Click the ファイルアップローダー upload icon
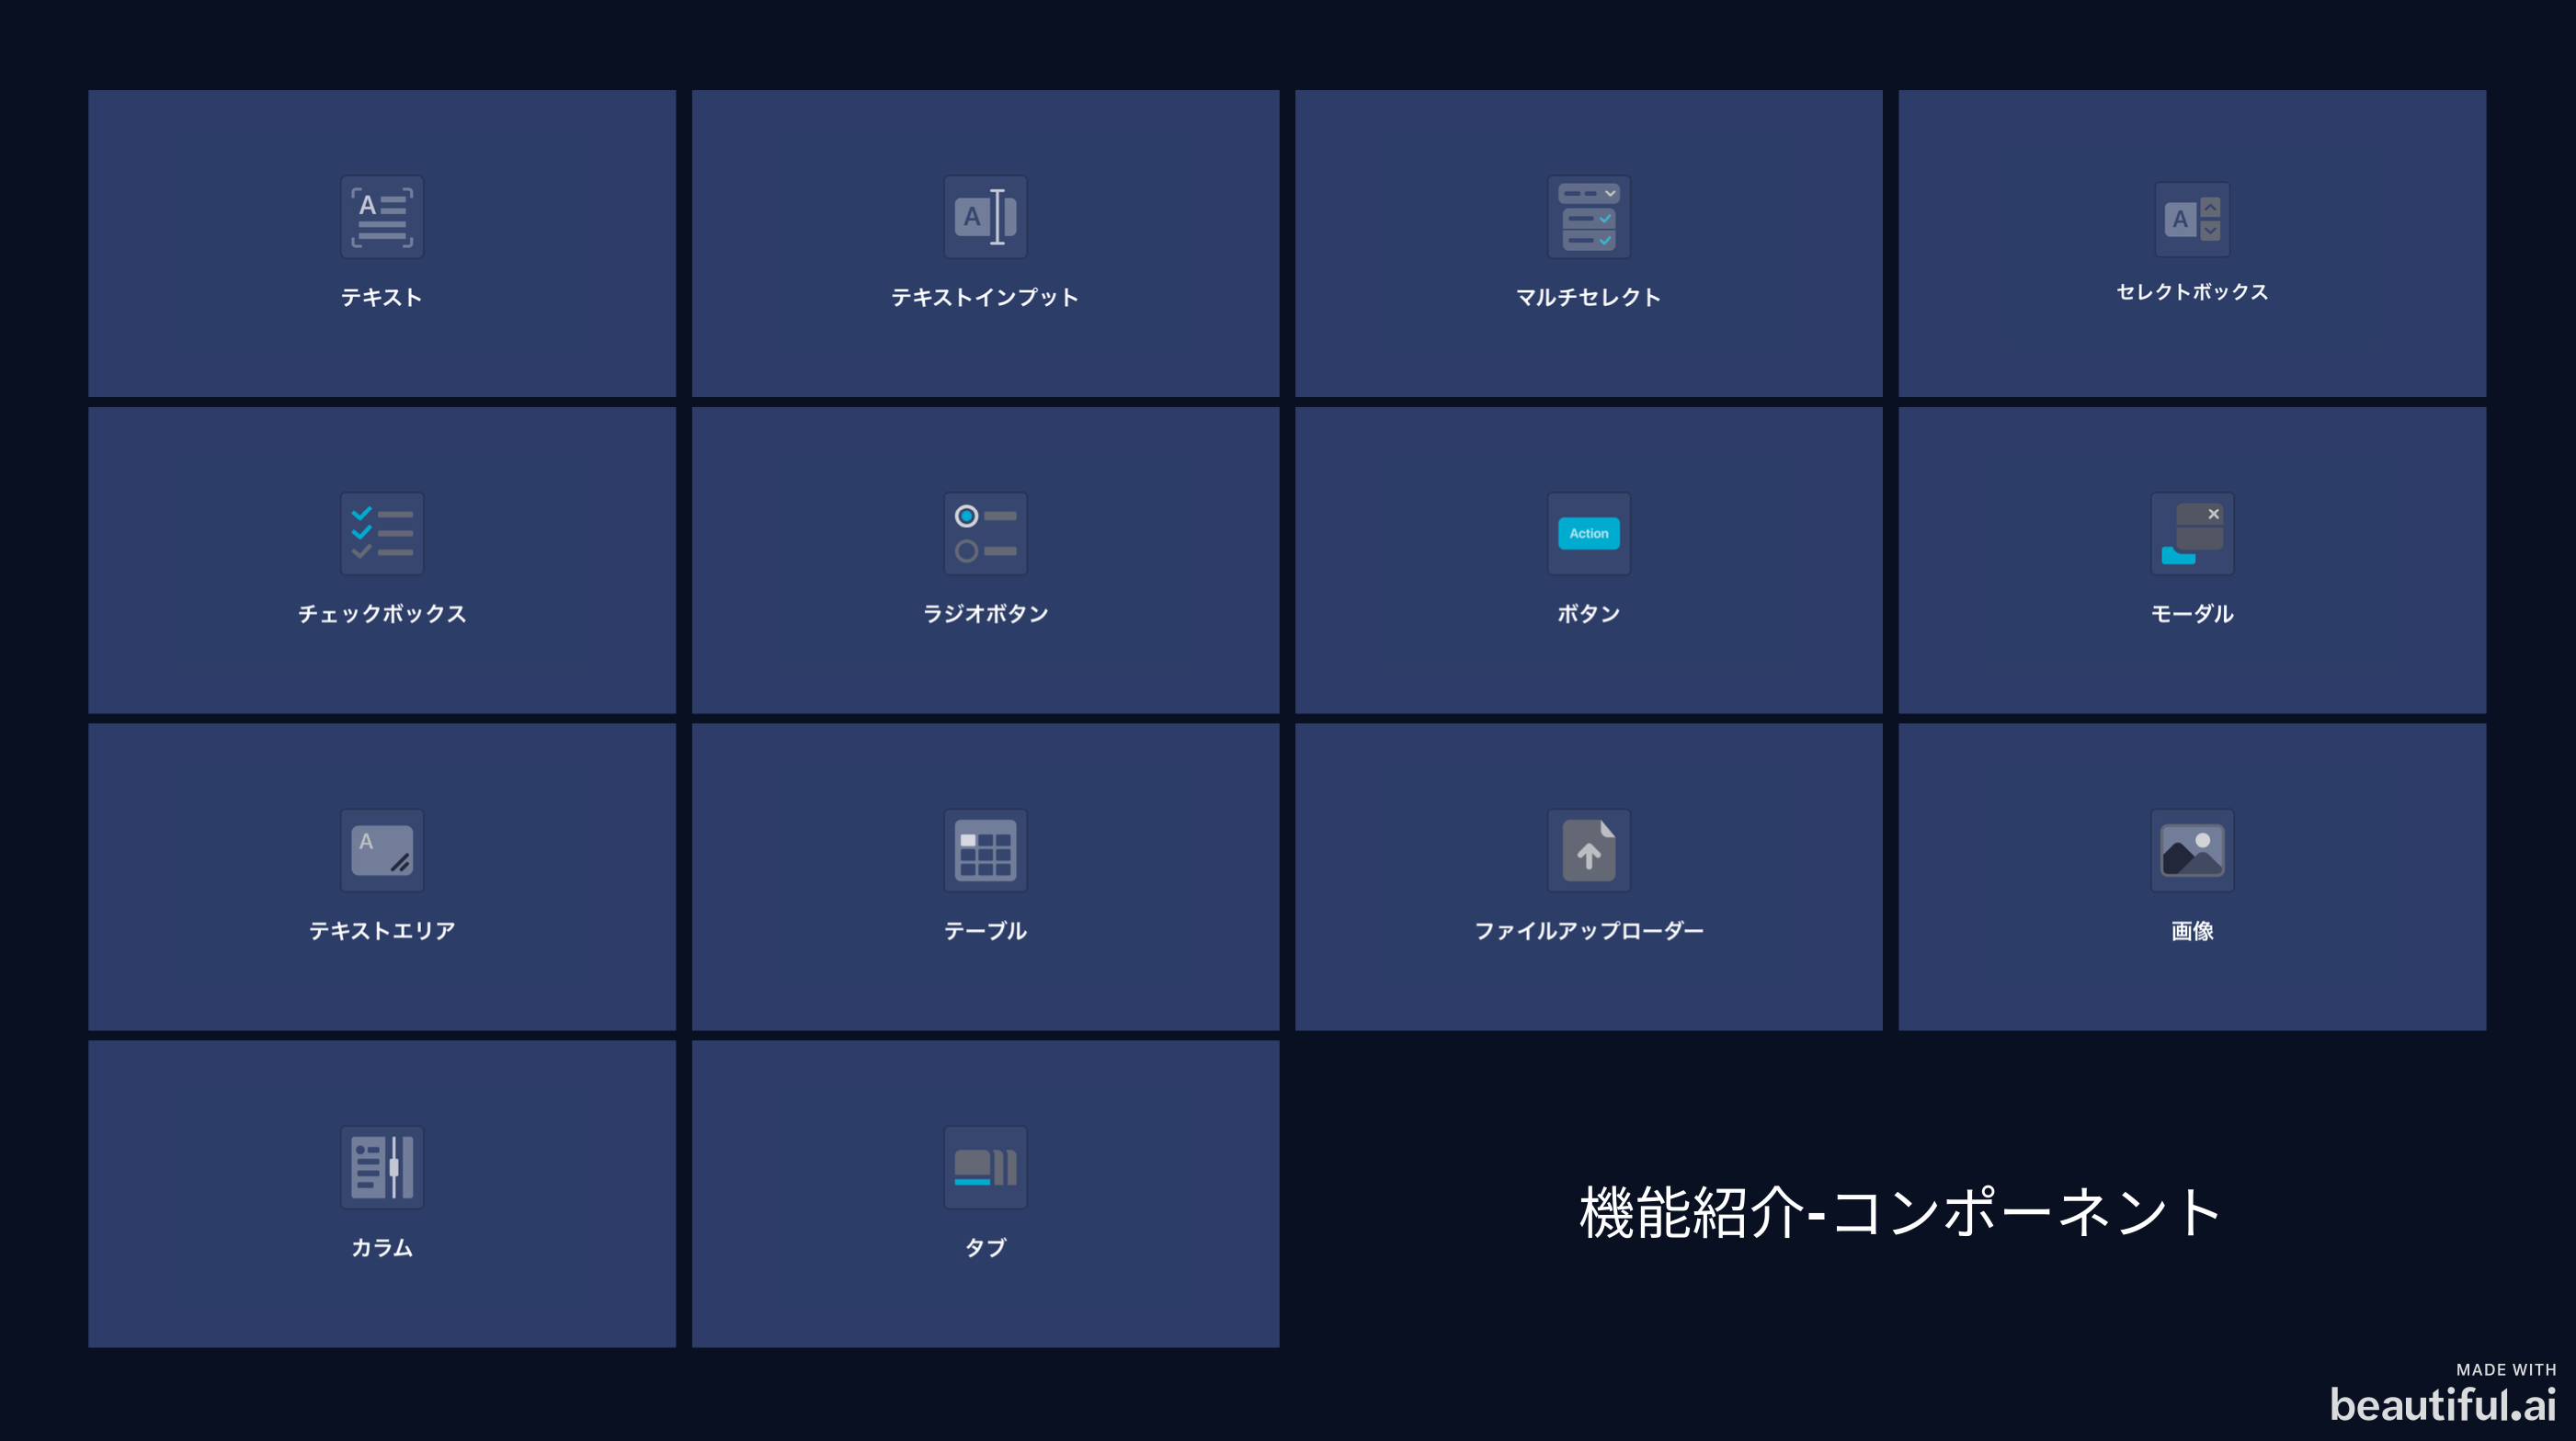 pyautogui.click(x=1588, y=850)
